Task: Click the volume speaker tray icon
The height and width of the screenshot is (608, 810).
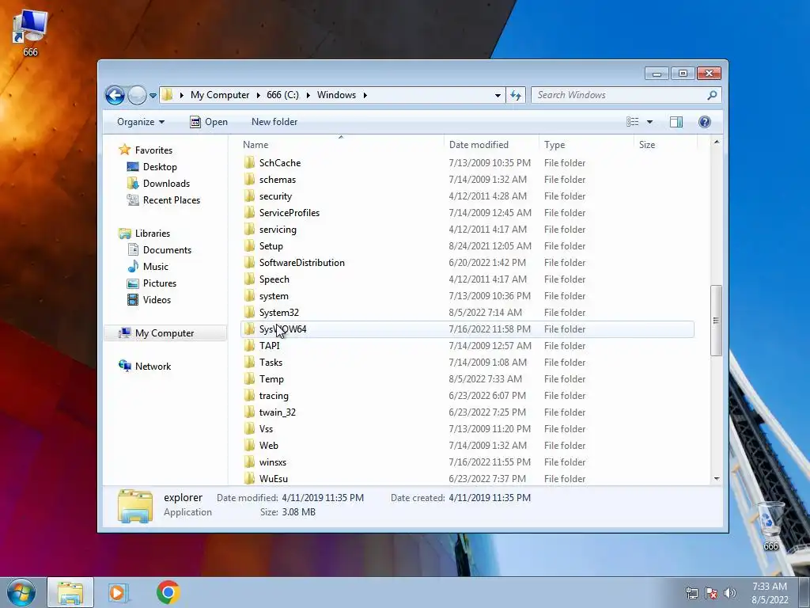Action: (x=729, y=593)
